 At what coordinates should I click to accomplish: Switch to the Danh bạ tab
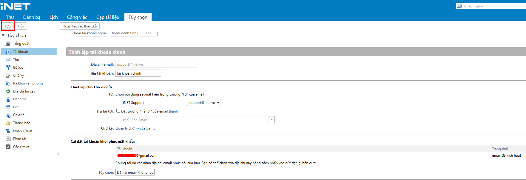(32, 17)
